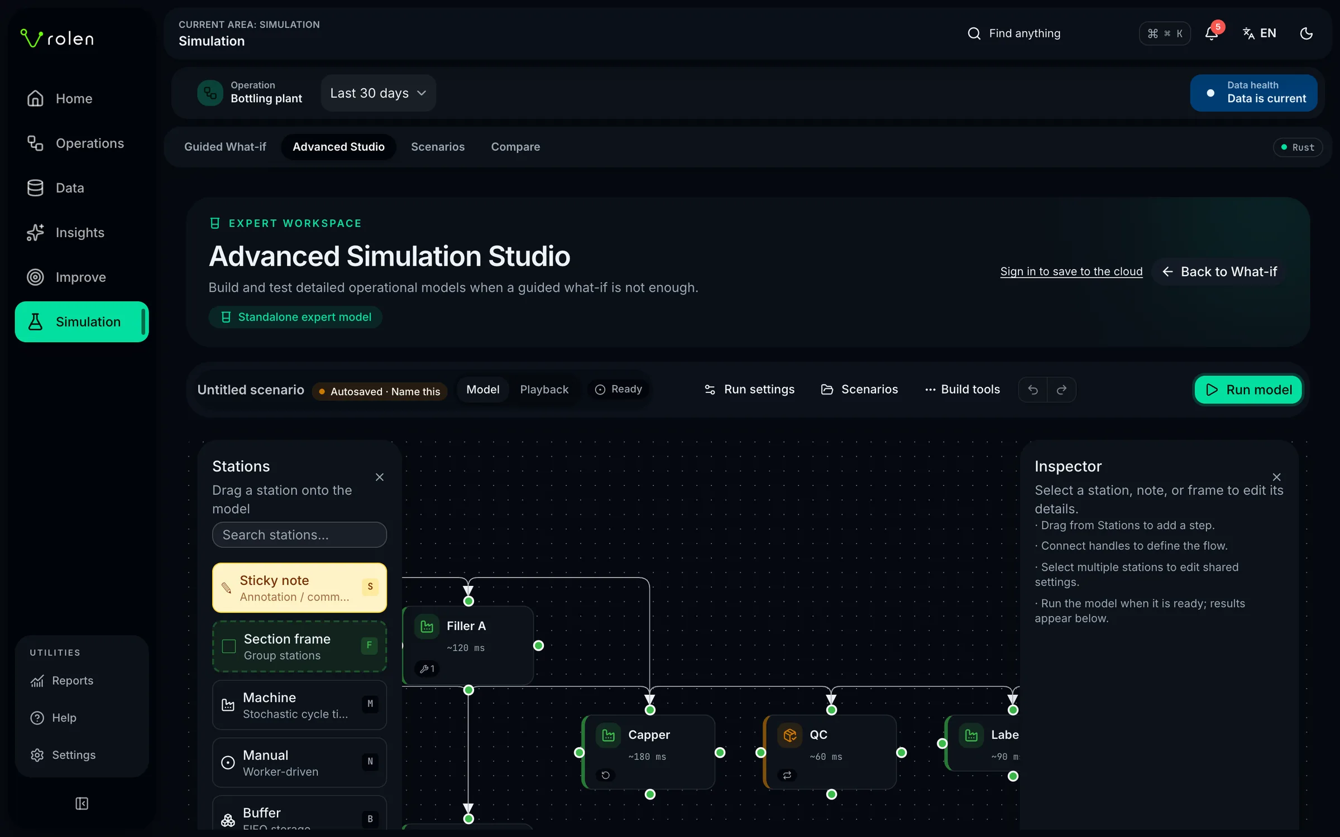Open Insights in the sidebar
The image size is (1340, 837).
82,233
